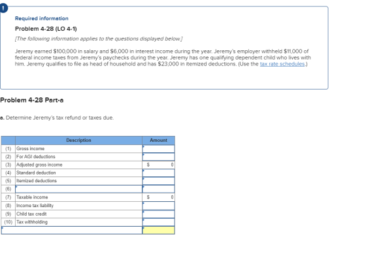Select the row 6 amount field
The height and width of the screenshot is (277, 366).
pos(158,189)
